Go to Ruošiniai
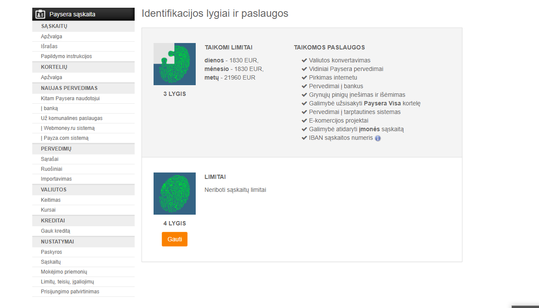 click(x=52, y=169)
